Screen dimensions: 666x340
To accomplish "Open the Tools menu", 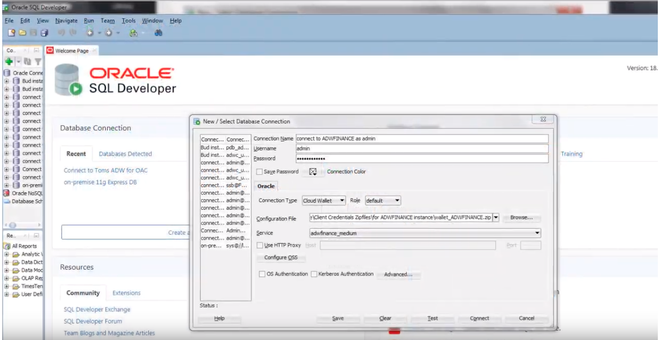I will (x=129, y=21).
